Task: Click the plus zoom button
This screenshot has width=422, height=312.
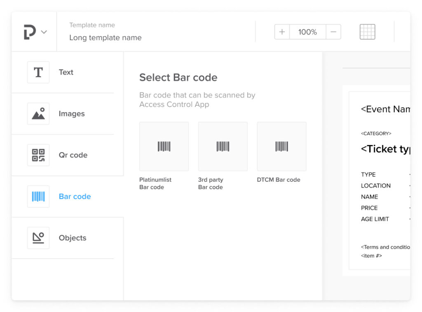Action: pos(282,32)
